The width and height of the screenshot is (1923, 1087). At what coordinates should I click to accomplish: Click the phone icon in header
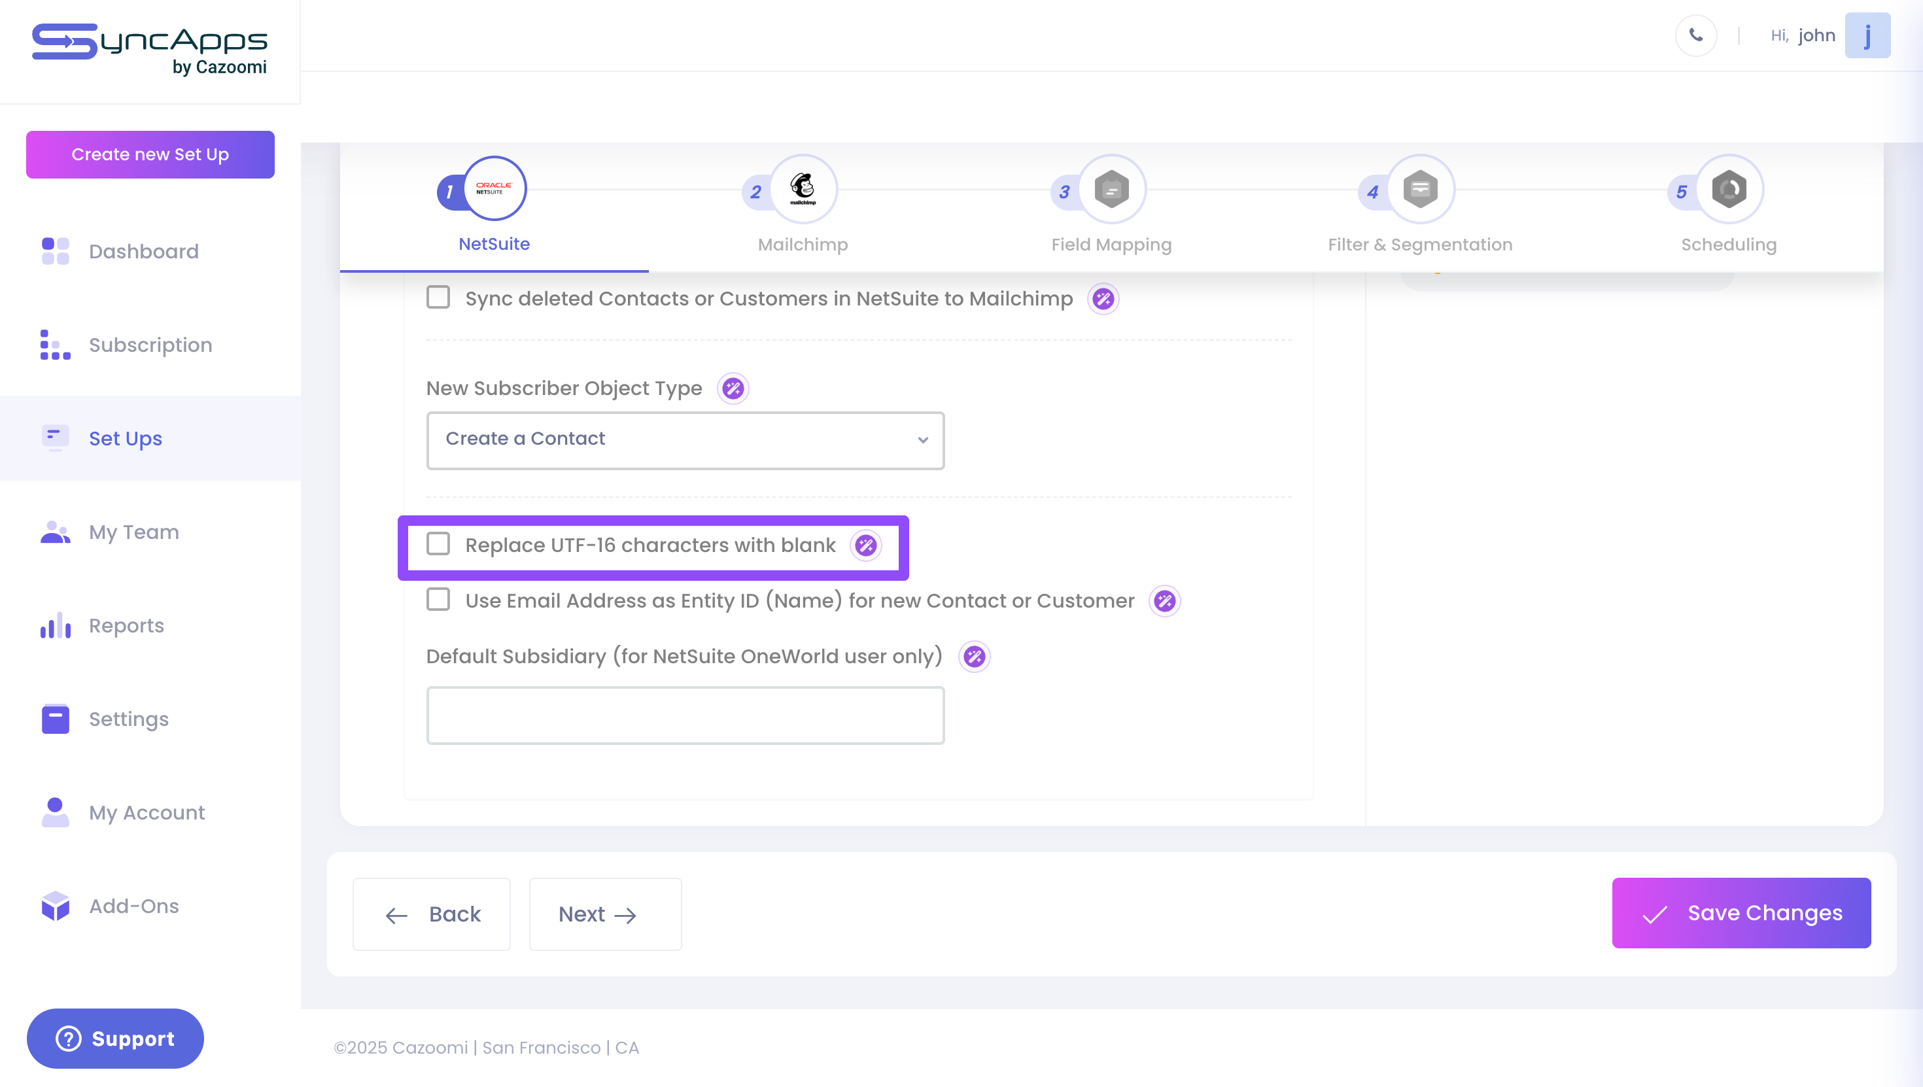coord(1695,35)
